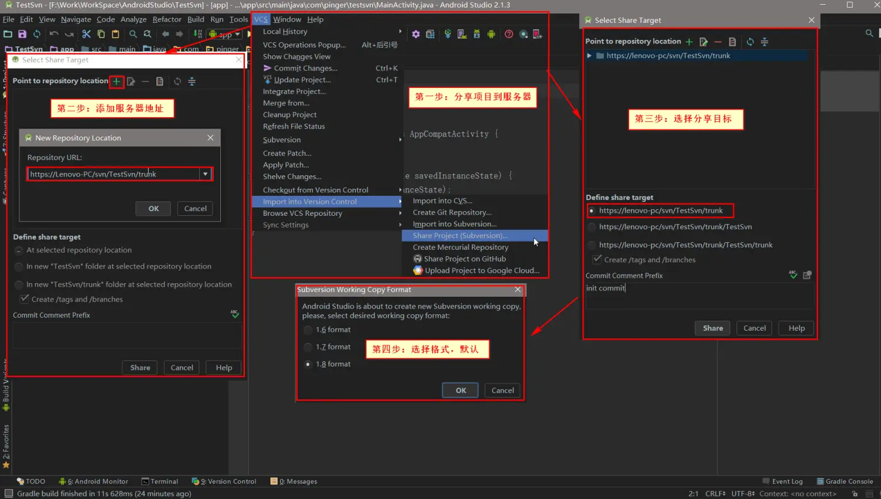Choose the 1.7 format radio button
Viewport: 881px width, 499px height.
(x=308, y=347)
